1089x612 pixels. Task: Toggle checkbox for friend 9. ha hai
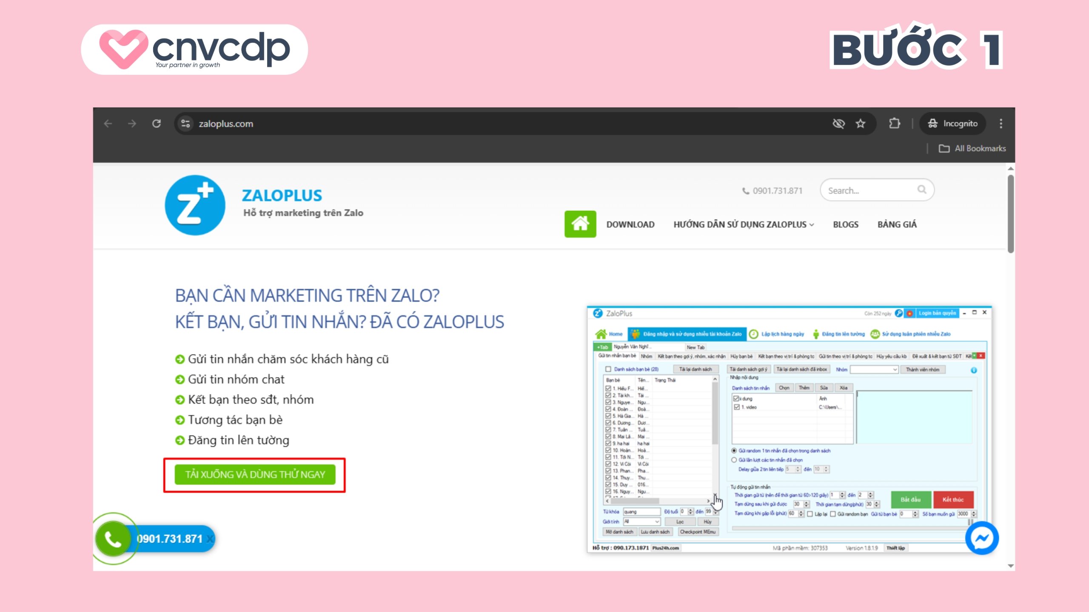point(608,443)
